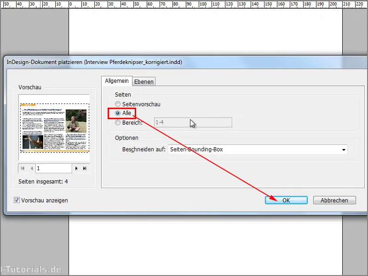Go to the next preview page
This screenshot has width=368, height=276.
77,168
